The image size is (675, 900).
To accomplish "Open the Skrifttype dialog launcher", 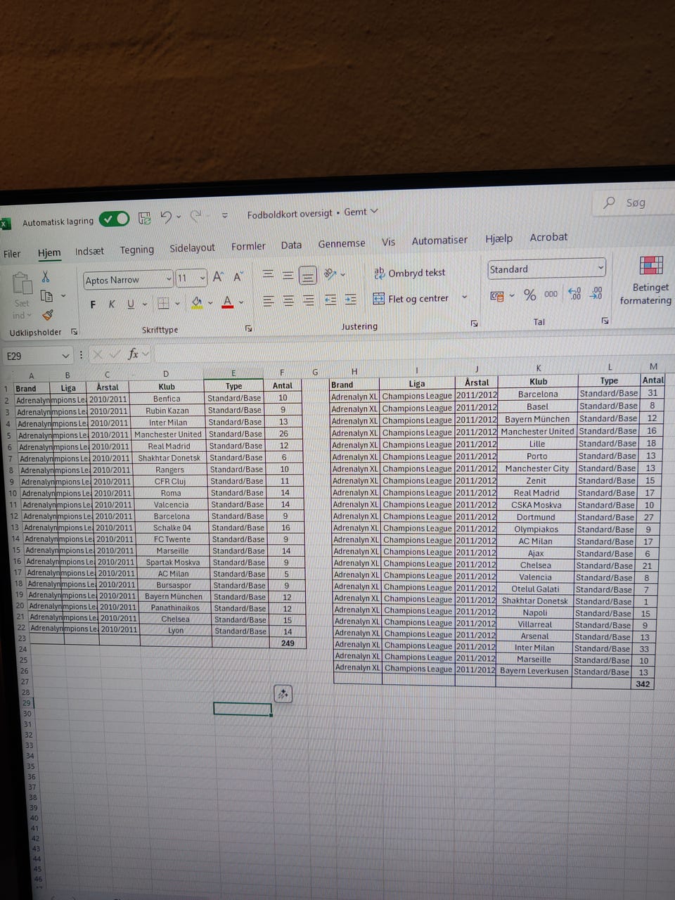I will click(x=248, y=328).
